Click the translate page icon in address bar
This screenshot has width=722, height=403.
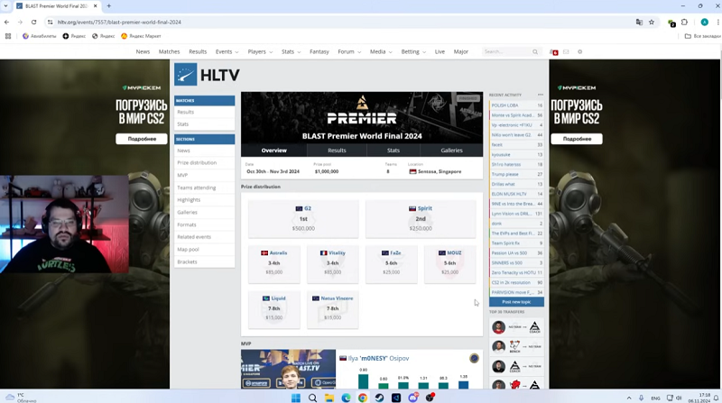[x=639, y=22]
